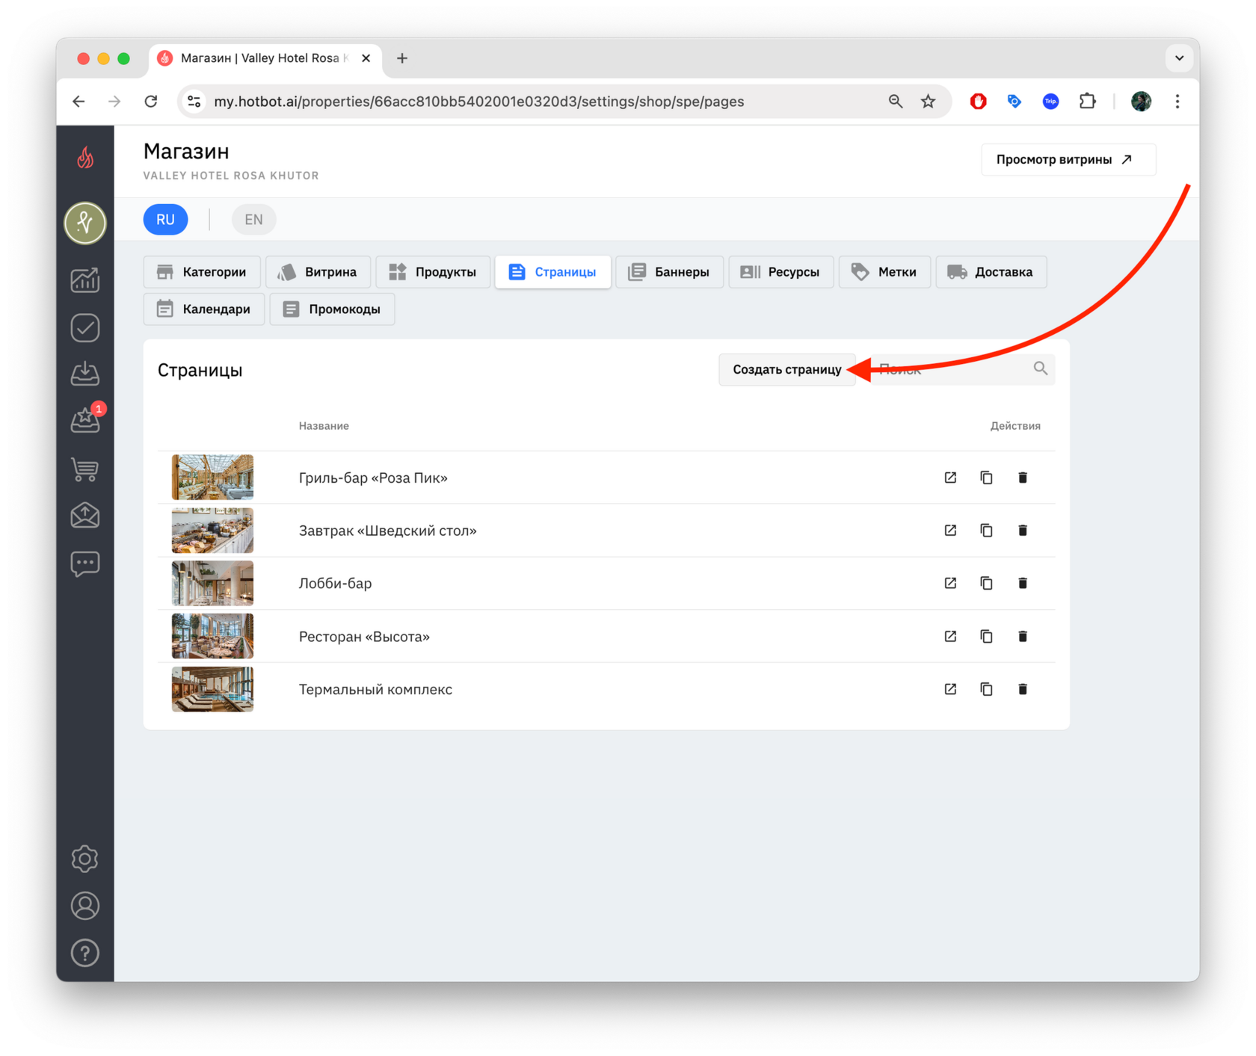Open the outgoing mail icon in sidebar

pos(85,516)
